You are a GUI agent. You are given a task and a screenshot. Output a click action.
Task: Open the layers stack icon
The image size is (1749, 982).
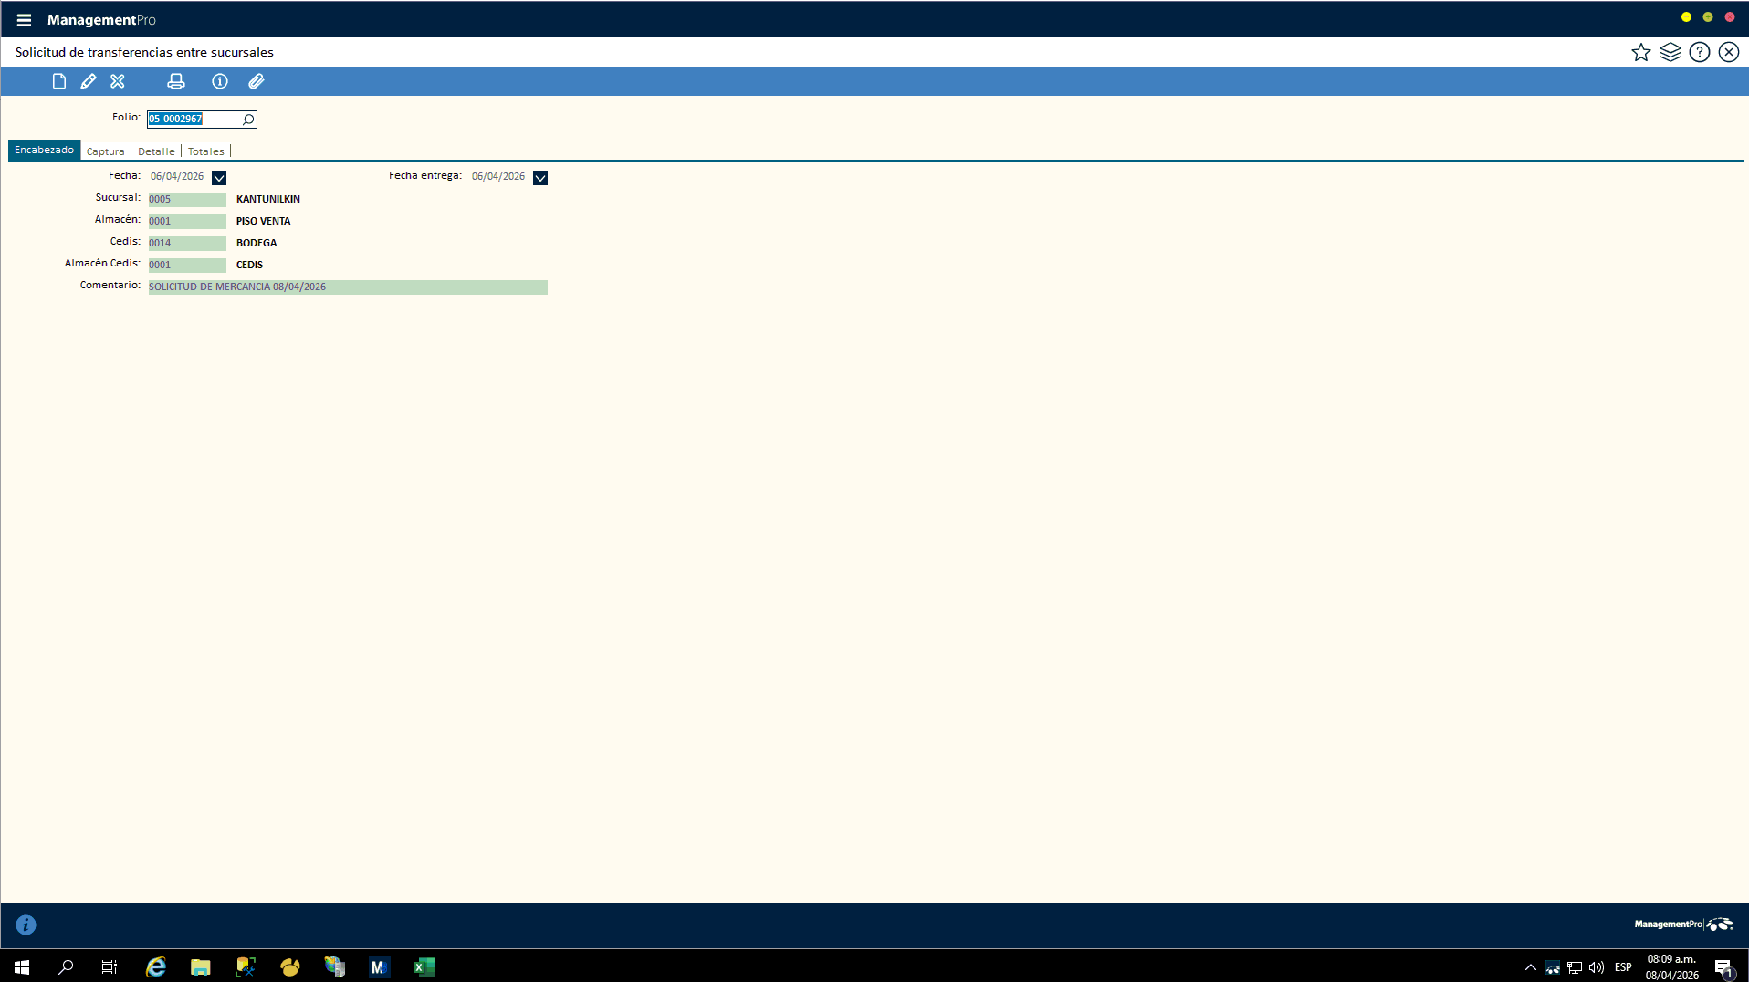[x=1670, y=52]
